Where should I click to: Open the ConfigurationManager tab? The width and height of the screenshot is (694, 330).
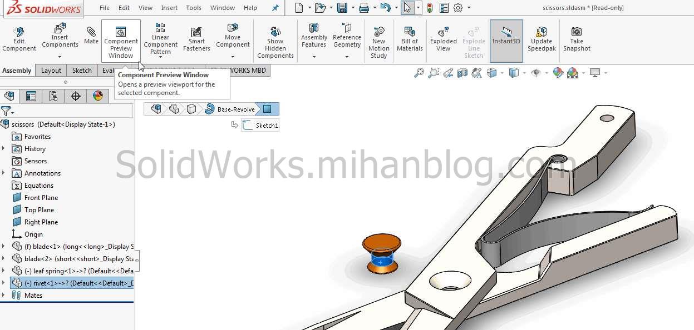point(53,96)
